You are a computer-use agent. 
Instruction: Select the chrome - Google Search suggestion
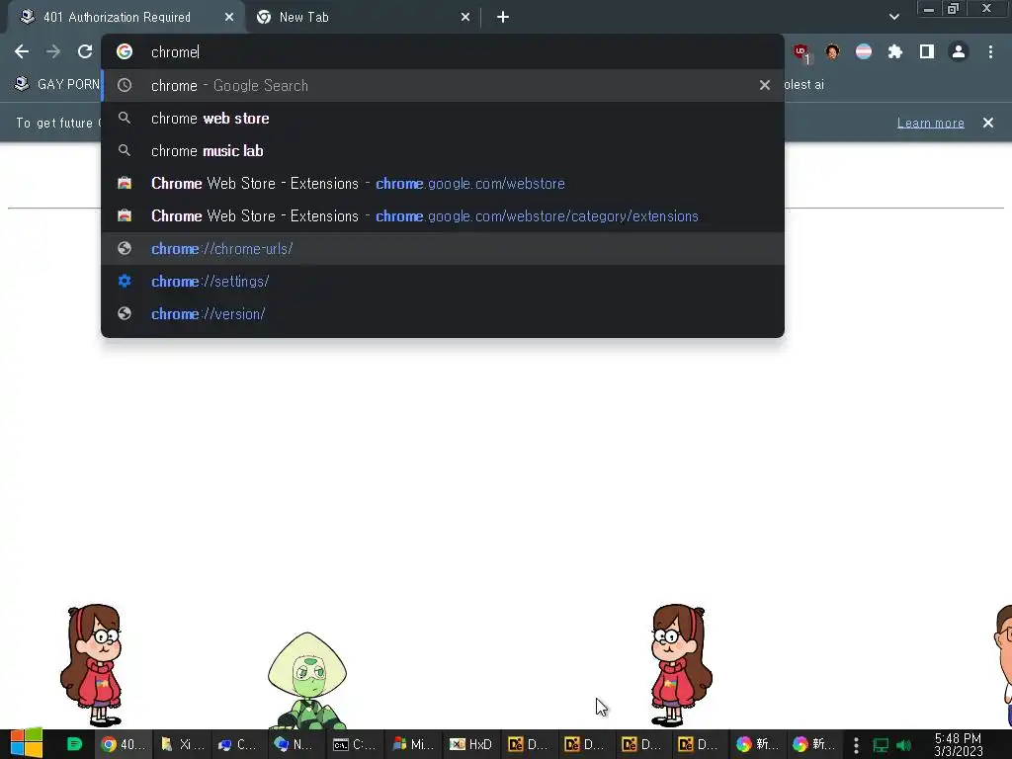pos(442,85)
